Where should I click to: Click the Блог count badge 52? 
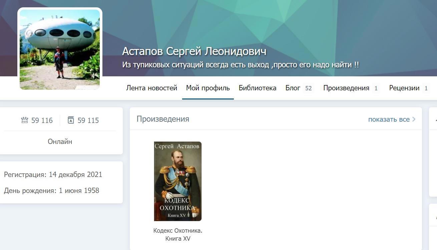pos(309,88)
